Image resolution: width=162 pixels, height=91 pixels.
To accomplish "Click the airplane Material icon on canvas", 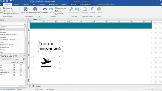I will pyautogui.click(x=46, y=62).
